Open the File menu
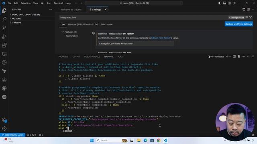257x144 pixels. pos(10,3)
